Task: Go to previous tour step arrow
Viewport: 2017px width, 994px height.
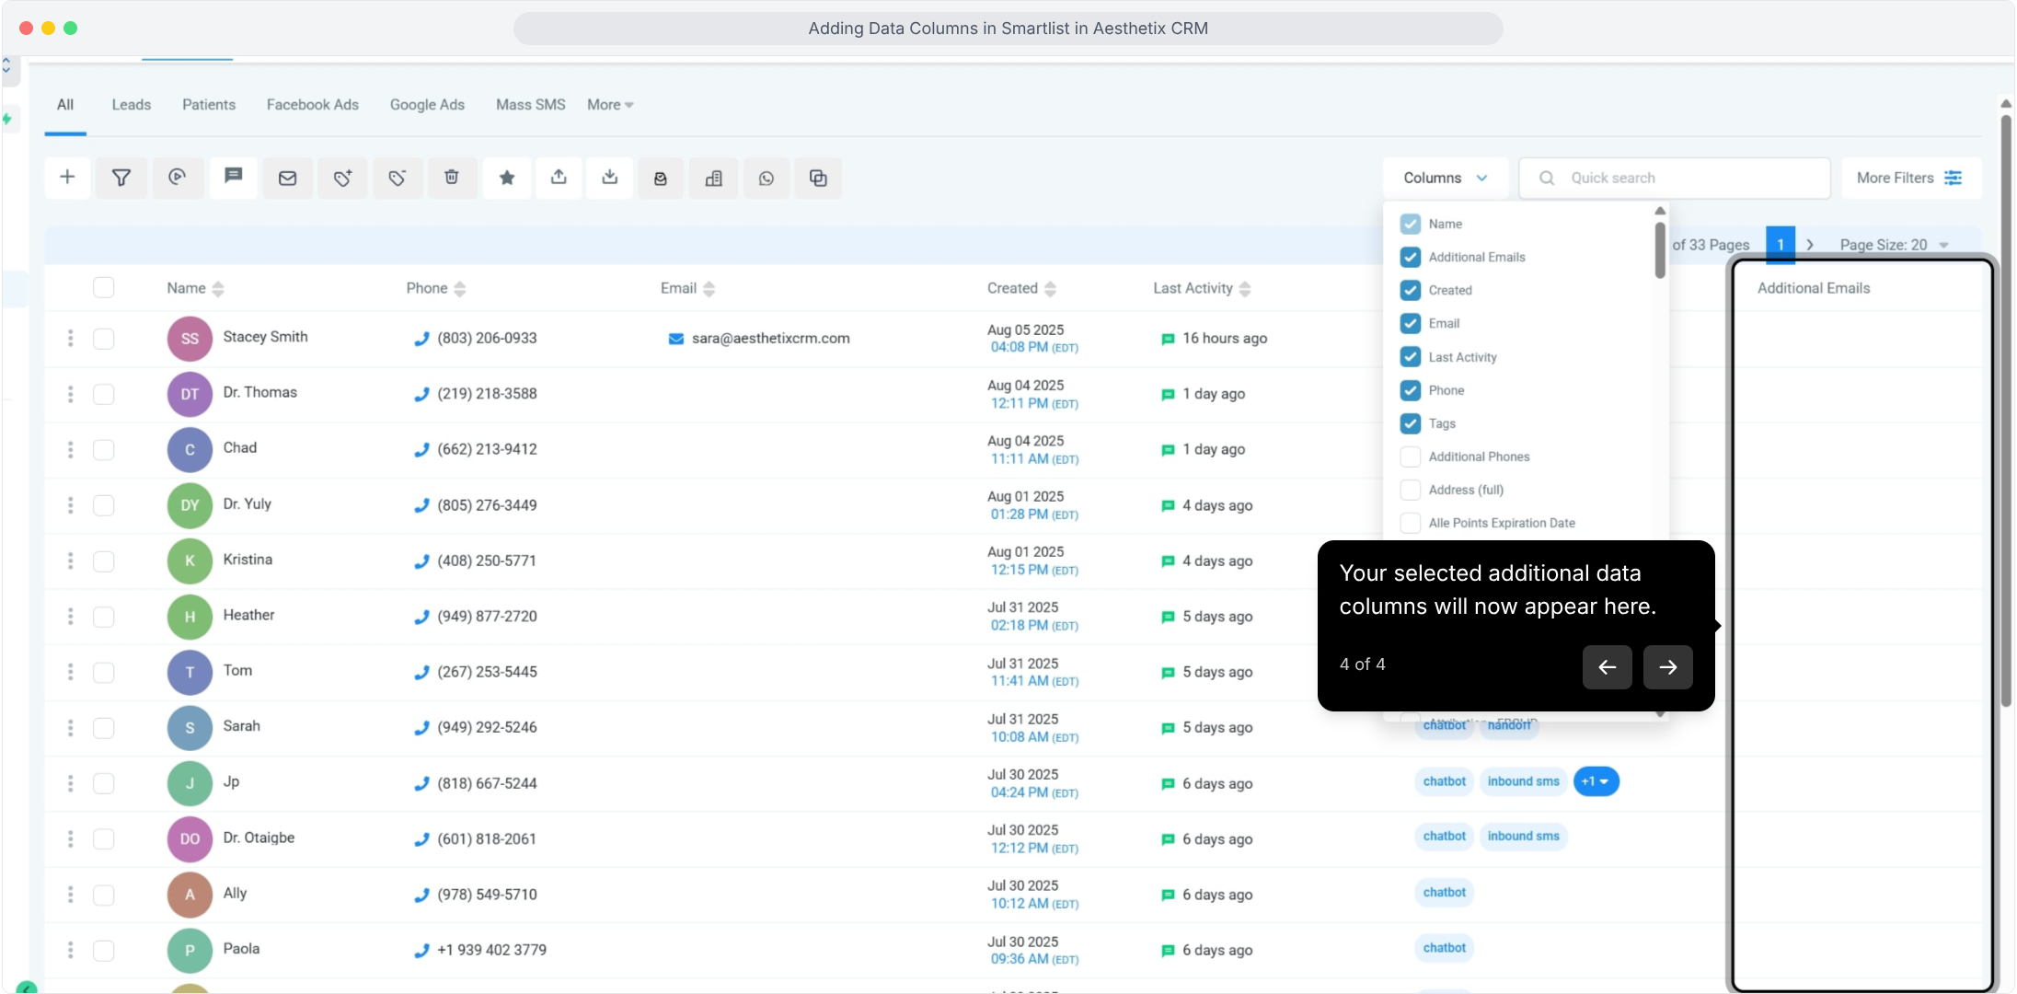Action: [1608, 667]
